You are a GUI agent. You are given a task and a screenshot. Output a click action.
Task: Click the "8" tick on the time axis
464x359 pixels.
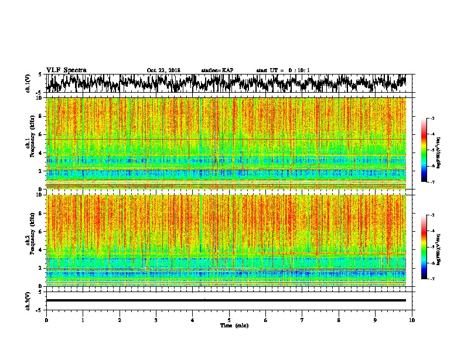point(339,320)
